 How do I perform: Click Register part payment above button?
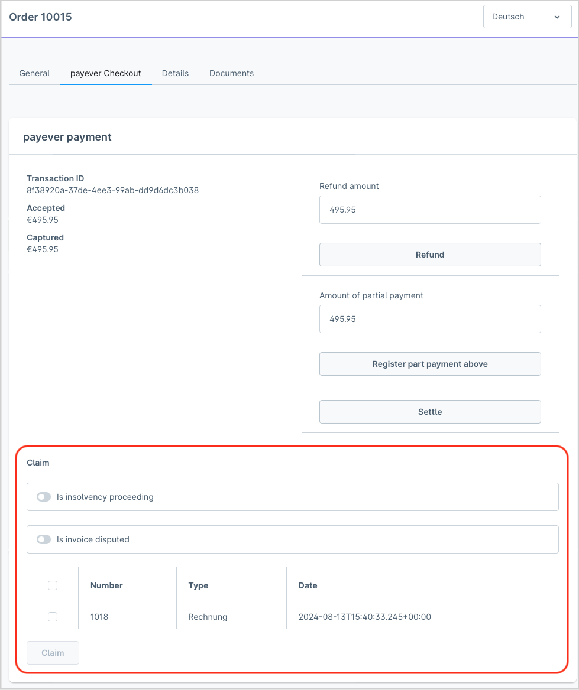[x=430, y=364]
